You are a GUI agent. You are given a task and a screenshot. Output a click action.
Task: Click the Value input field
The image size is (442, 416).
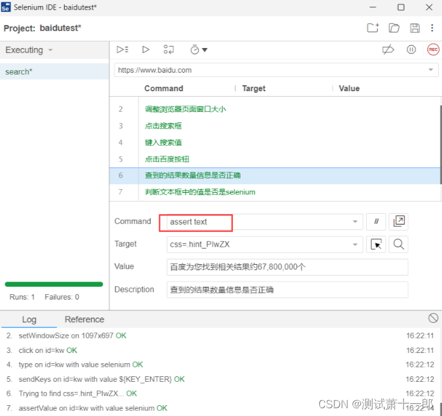pyautogui.click(x=287, y=267)
